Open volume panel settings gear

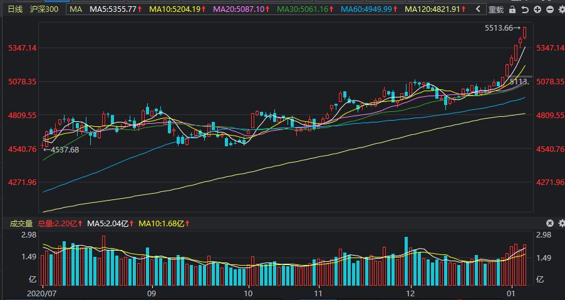(x=561, y=223)
